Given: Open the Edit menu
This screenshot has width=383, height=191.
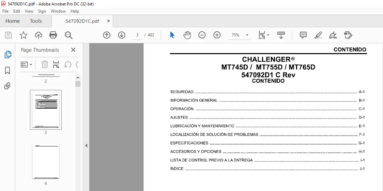Looking at the screenshot, I should (x=17, y=11).
